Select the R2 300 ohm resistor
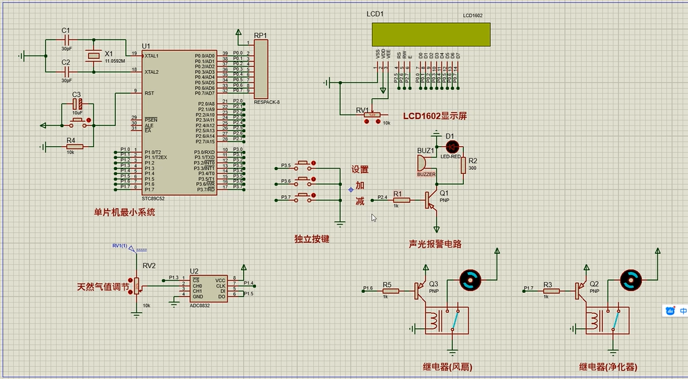This screenshot has height=379, width=688. pos(463,165)
